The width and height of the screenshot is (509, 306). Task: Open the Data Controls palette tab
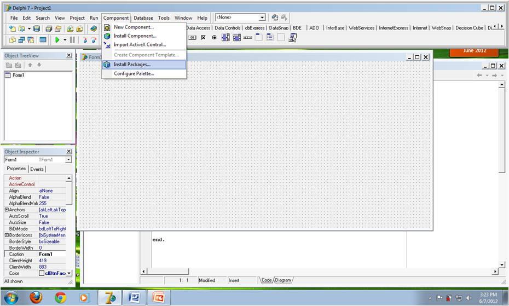tap(228, 28)
